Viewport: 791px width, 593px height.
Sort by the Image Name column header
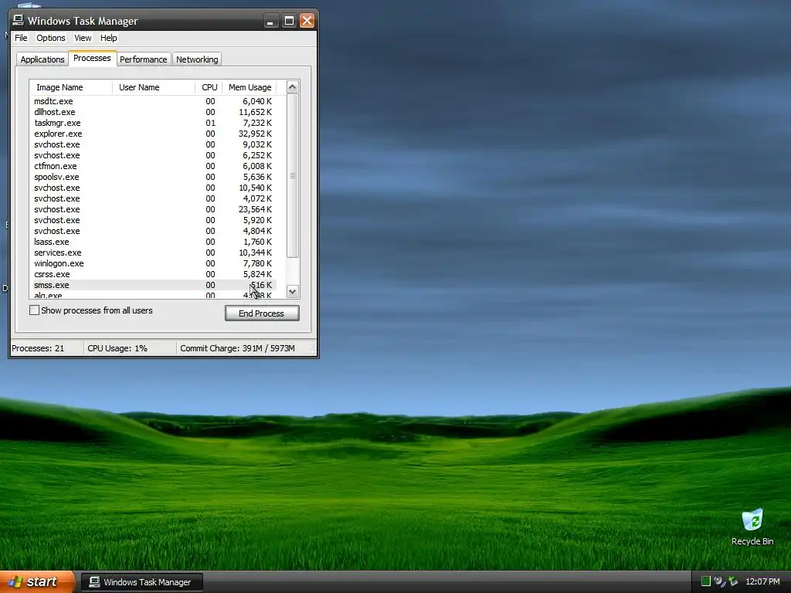tap(70, 87)
